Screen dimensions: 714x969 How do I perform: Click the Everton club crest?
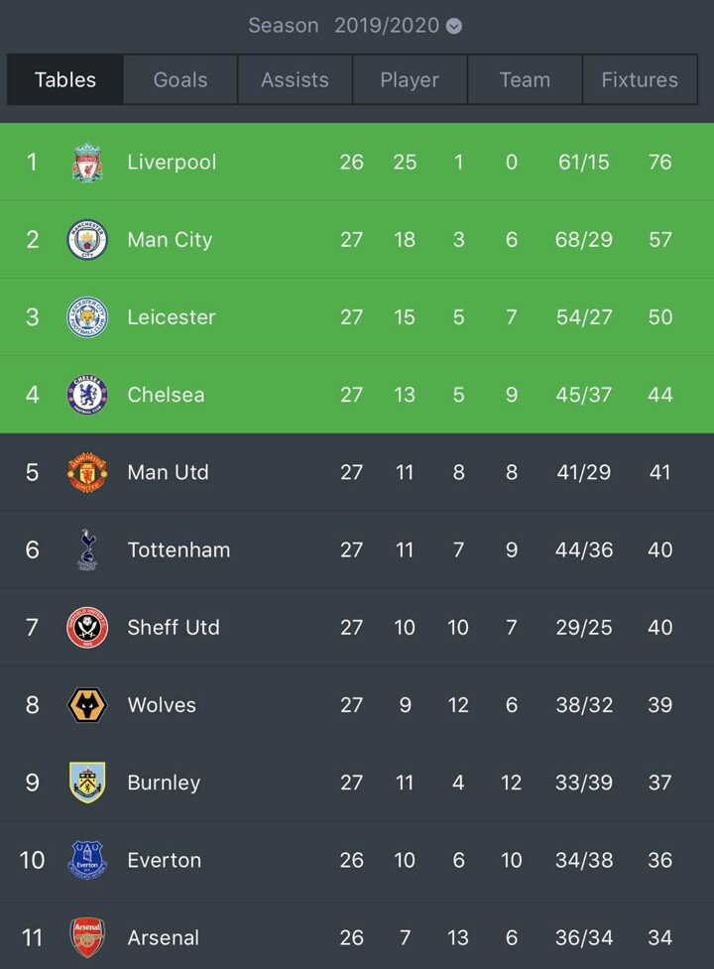point(87,860)
